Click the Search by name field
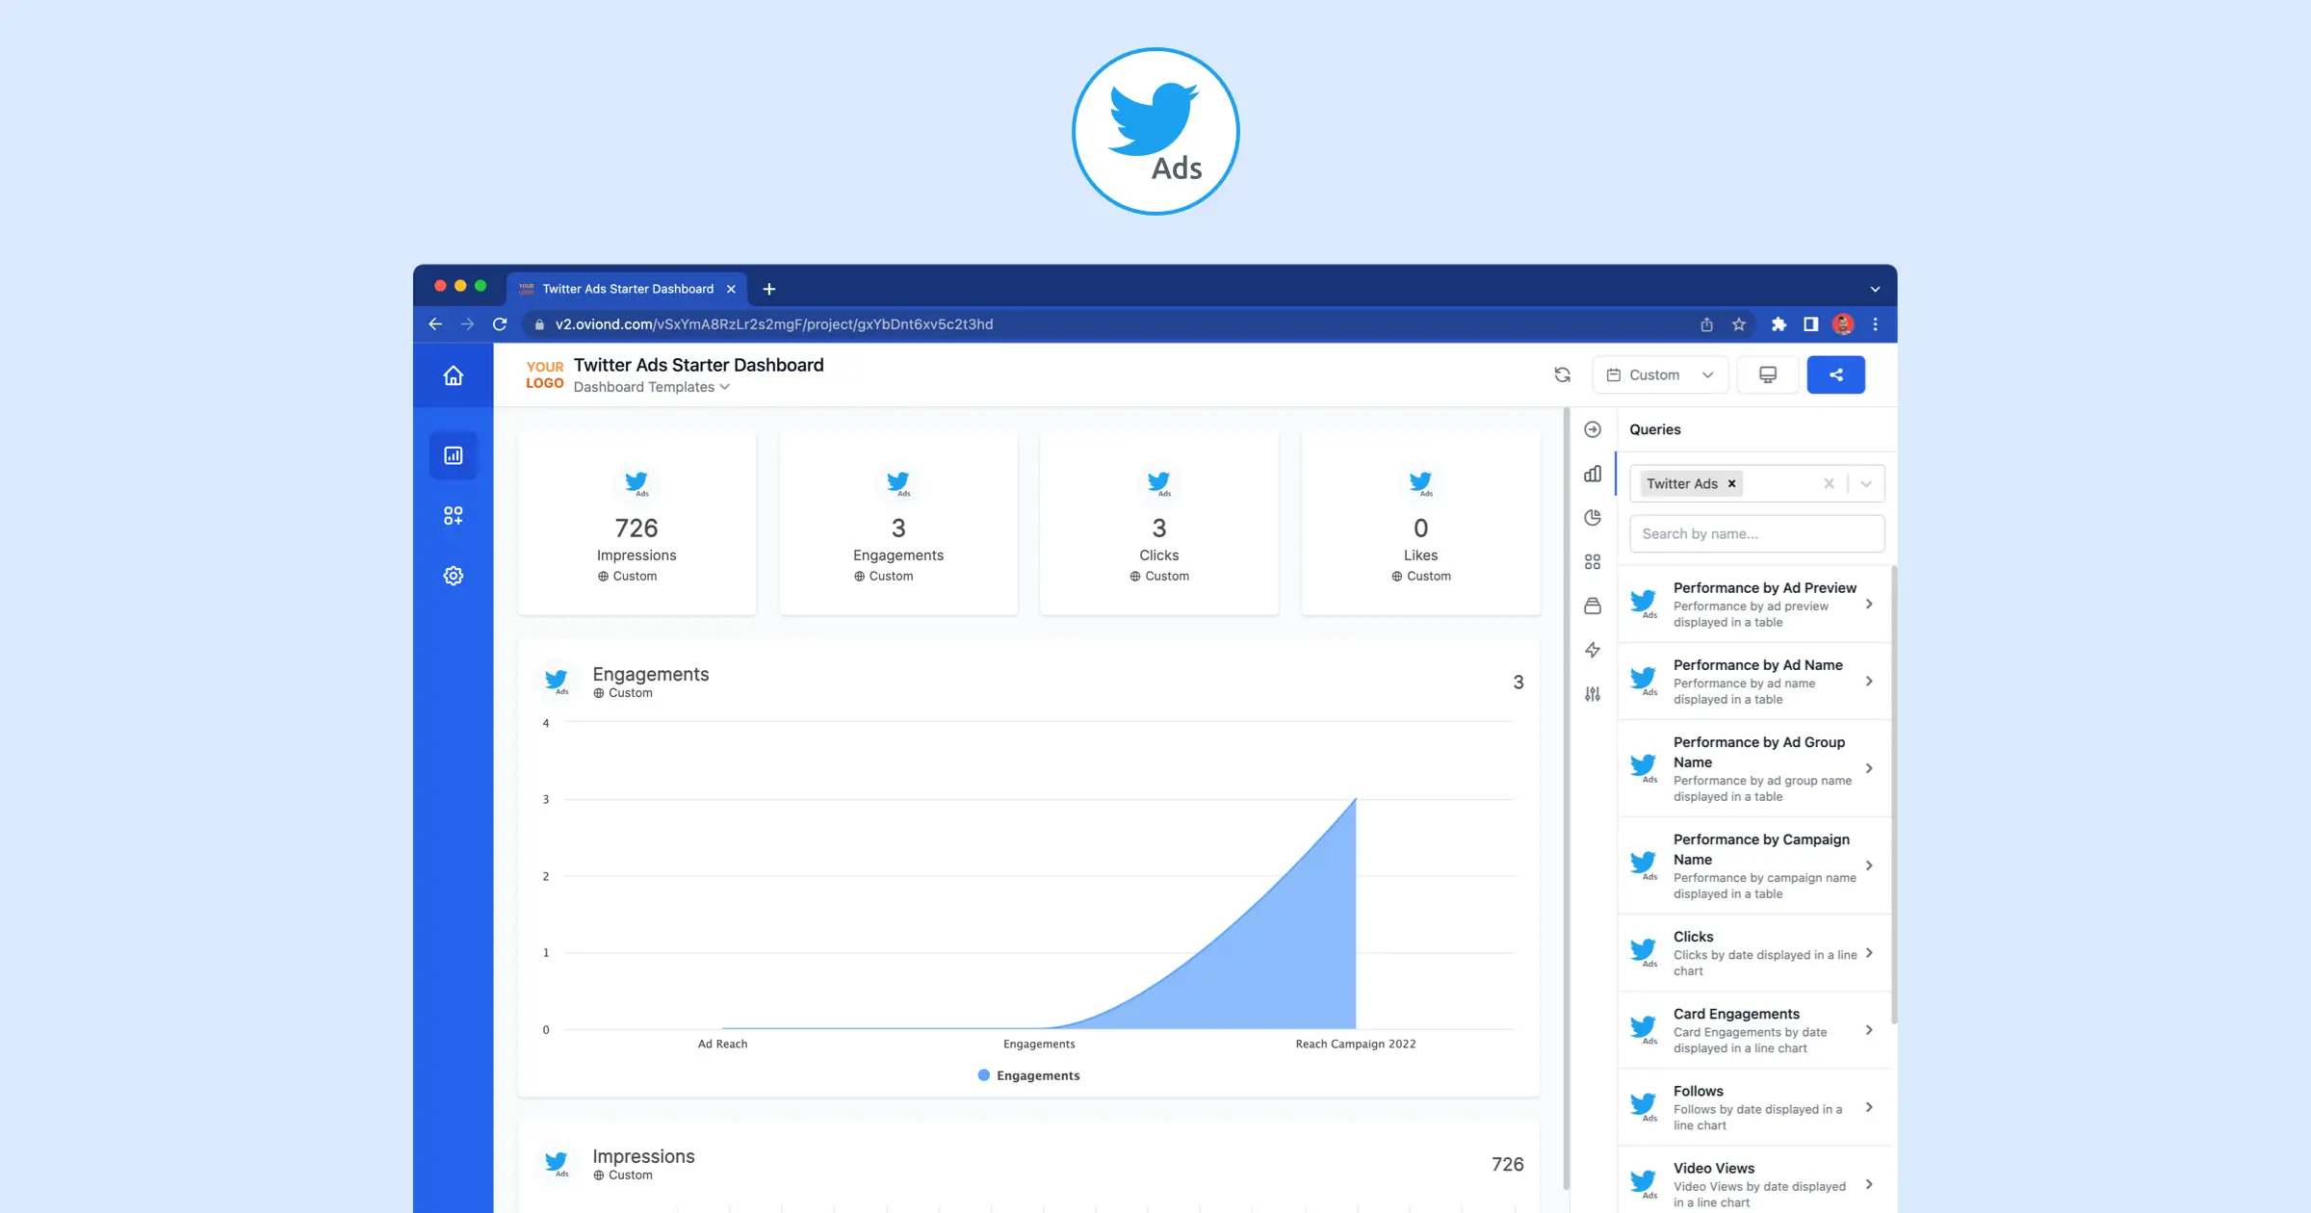The height and width of the screenshot is (1213, 2311). [x=1756, y=533]
